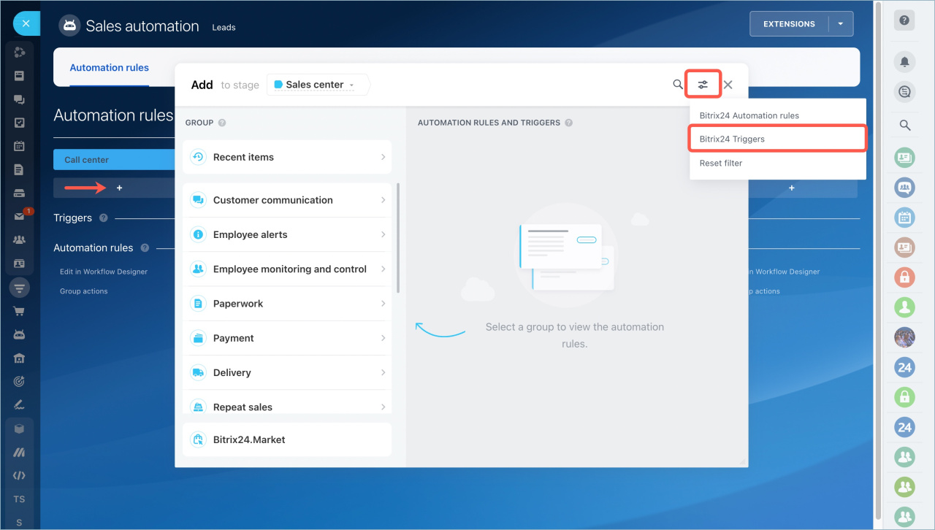Open Webmail envelope icon with badge
Screen dimensions: 935x530
click(20, 216)
